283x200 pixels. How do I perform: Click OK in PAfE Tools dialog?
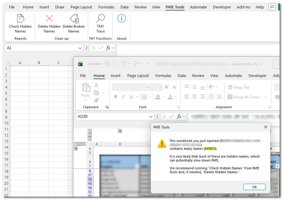(x=254, y=187)
